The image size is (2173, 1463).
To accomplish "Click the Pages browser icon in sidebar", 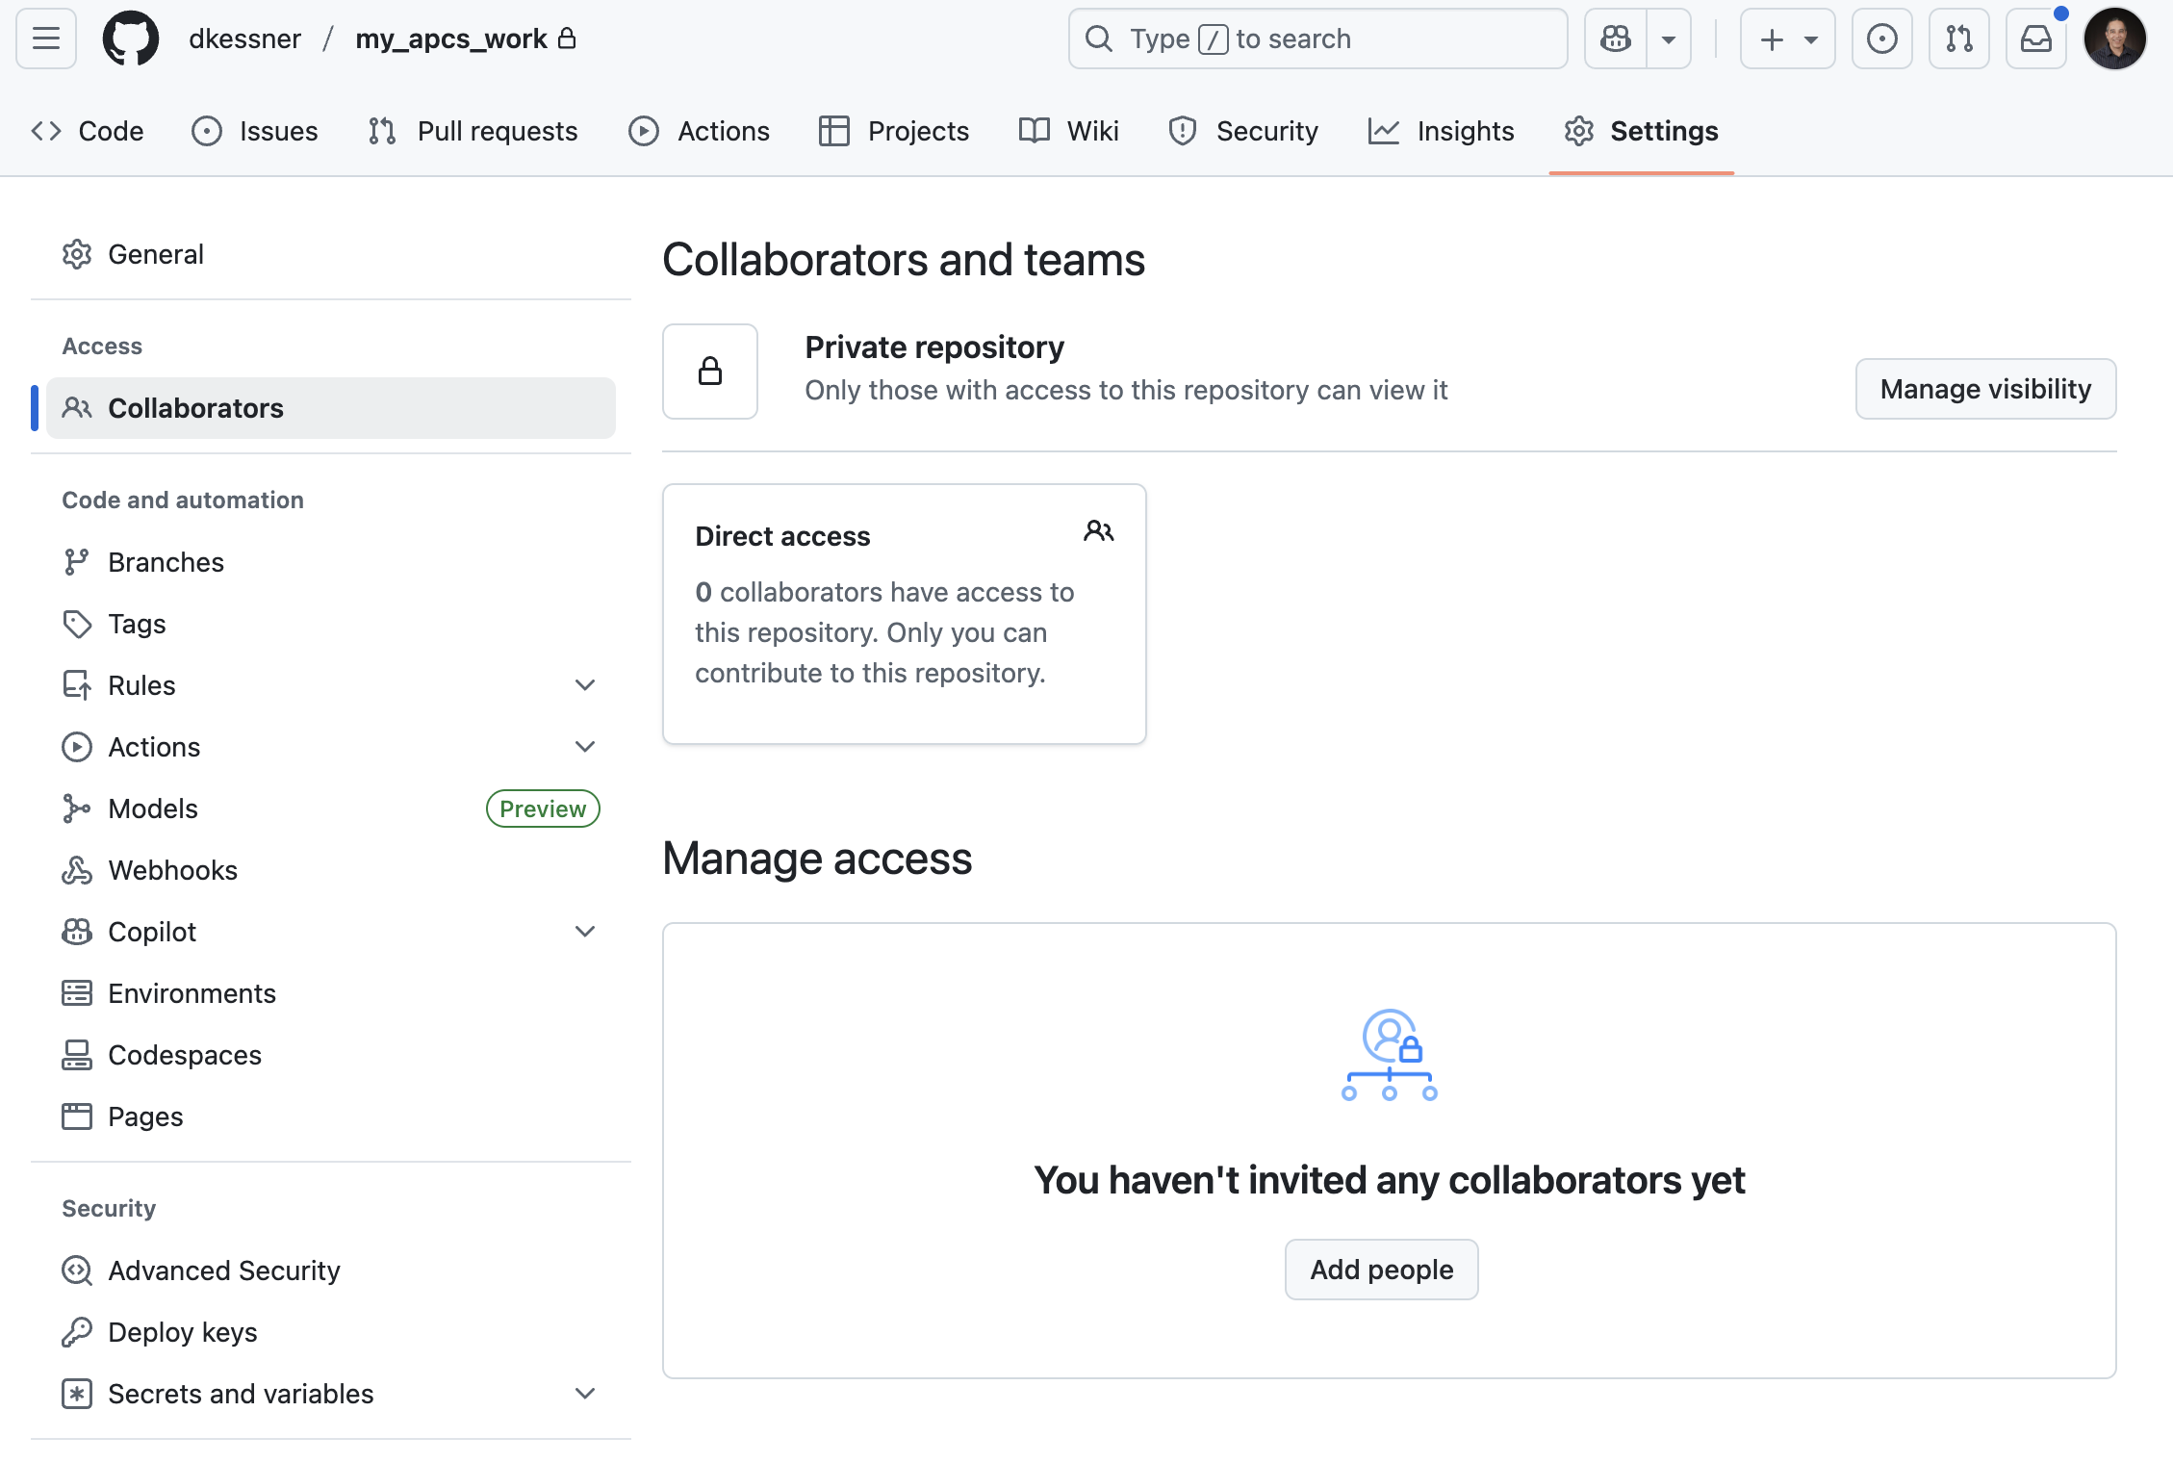I will point(77,1116).
